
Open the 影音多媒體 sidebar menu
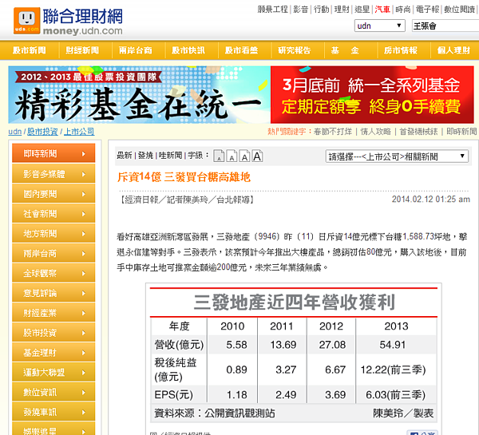(x=53, y=173)
